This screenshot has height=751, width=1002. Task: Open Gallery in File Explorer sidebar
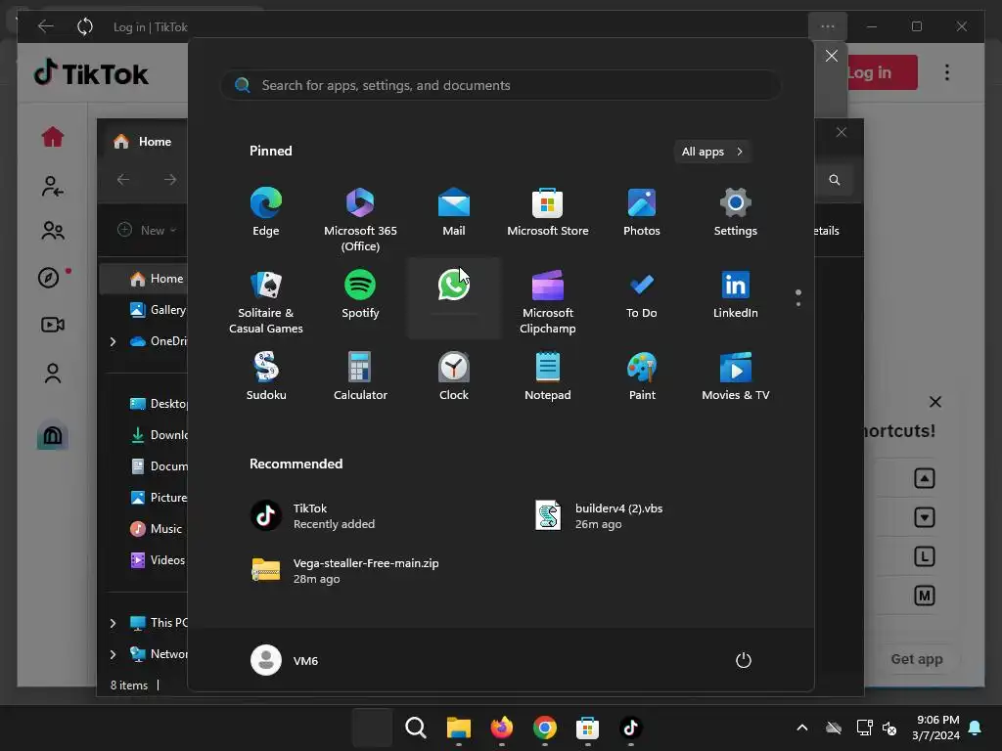(x=158, y=310)
